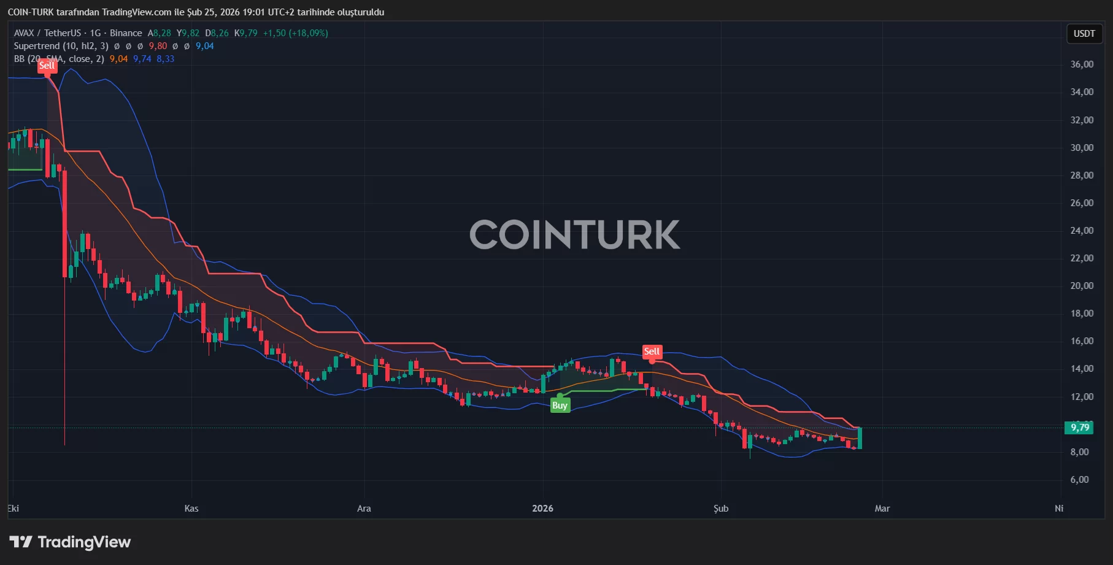
Task: Open the Binance exchange selector
Action: pyautogui.click(x=125, y=33)
